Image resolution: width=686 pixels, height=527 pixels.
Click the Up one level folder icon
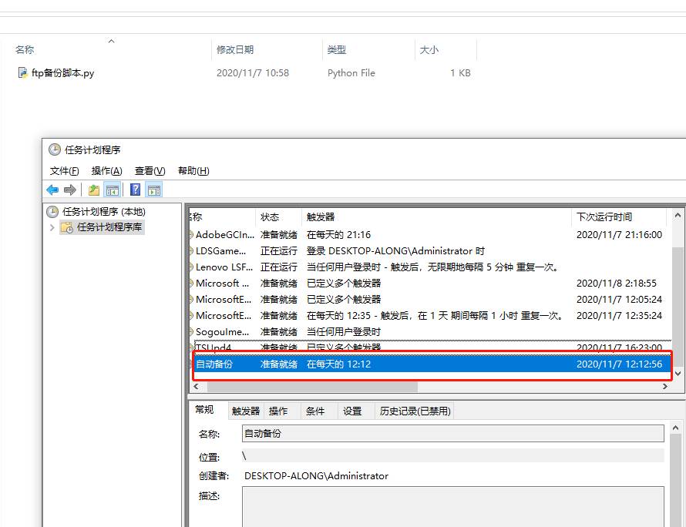click(x=93, y=190)
